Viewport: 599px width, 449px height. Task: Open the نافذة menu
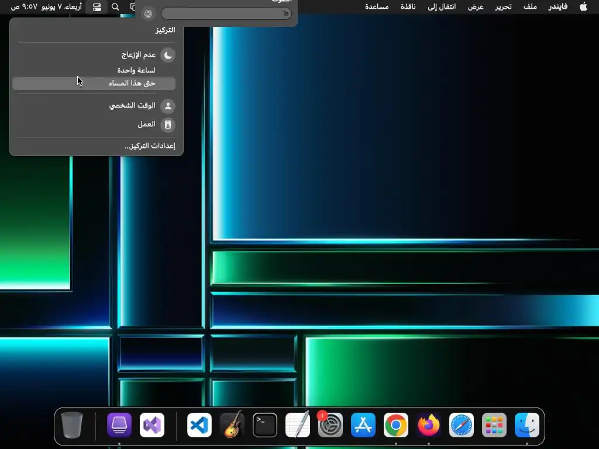pos(408,6)
